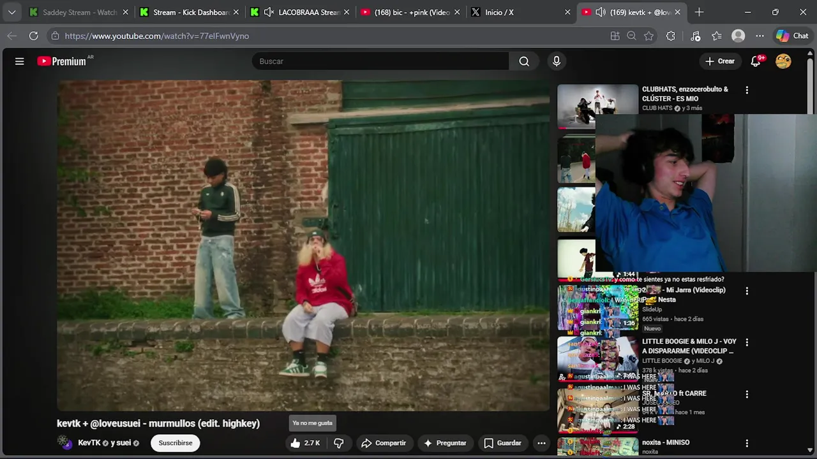
Task: Open the Crear create menu
Action: (x=720, y=61)
